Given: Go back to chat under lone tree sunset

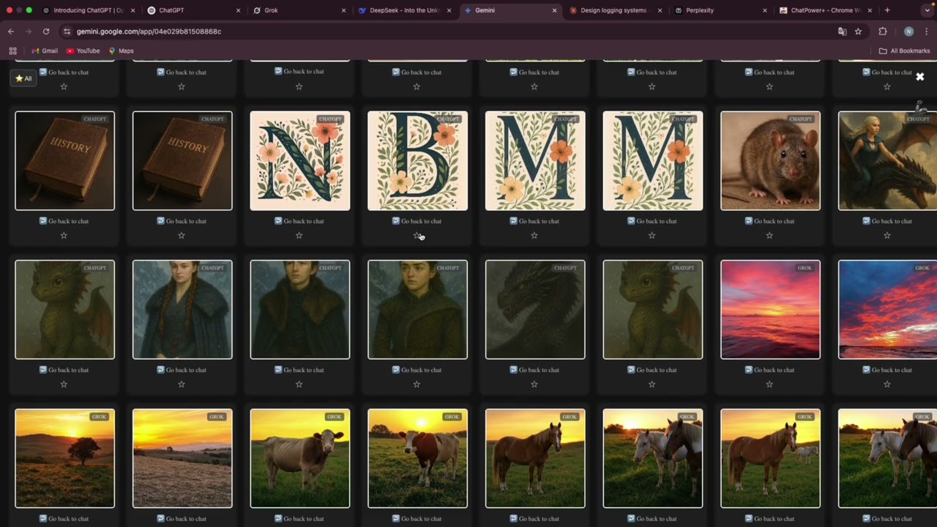Looking at the screenshot, I should pos(64,518).
